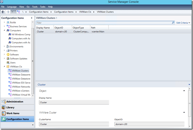Click the search magnifier icon in Filter
Image resolution: width=193 pixels, height=130 pixels.
[x=173, y=23]
